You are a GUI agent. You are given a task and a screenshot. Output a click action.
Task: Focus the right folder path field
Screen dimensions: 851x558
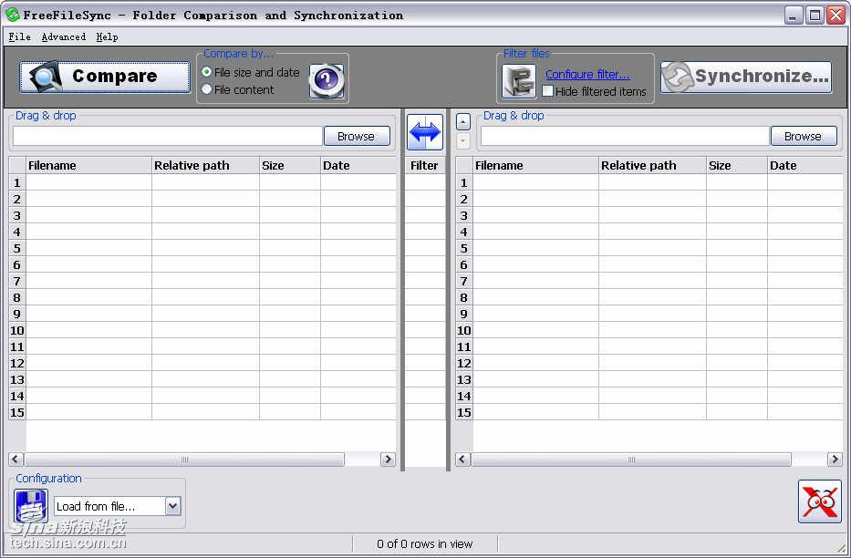(625, 136)
